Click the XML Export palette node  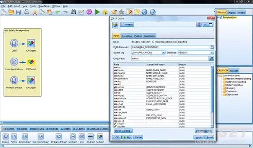tap(91, 137)
